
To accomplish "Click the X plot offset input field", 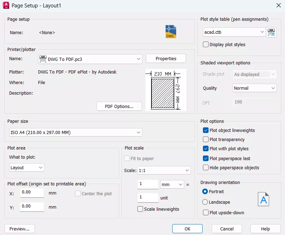I will tap(32, 193).
